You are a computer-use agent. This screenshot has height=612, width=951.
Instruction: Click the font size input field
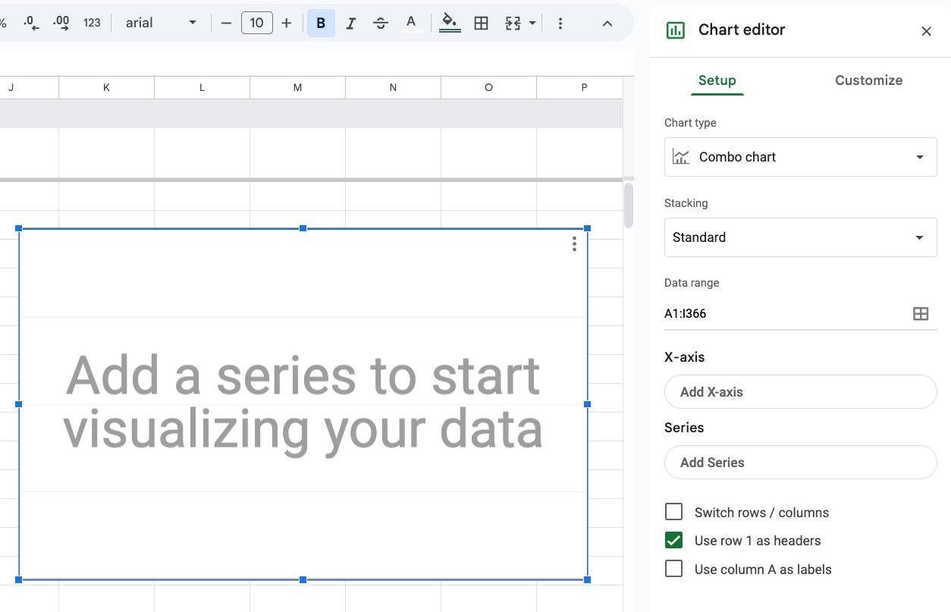[256, 24]
